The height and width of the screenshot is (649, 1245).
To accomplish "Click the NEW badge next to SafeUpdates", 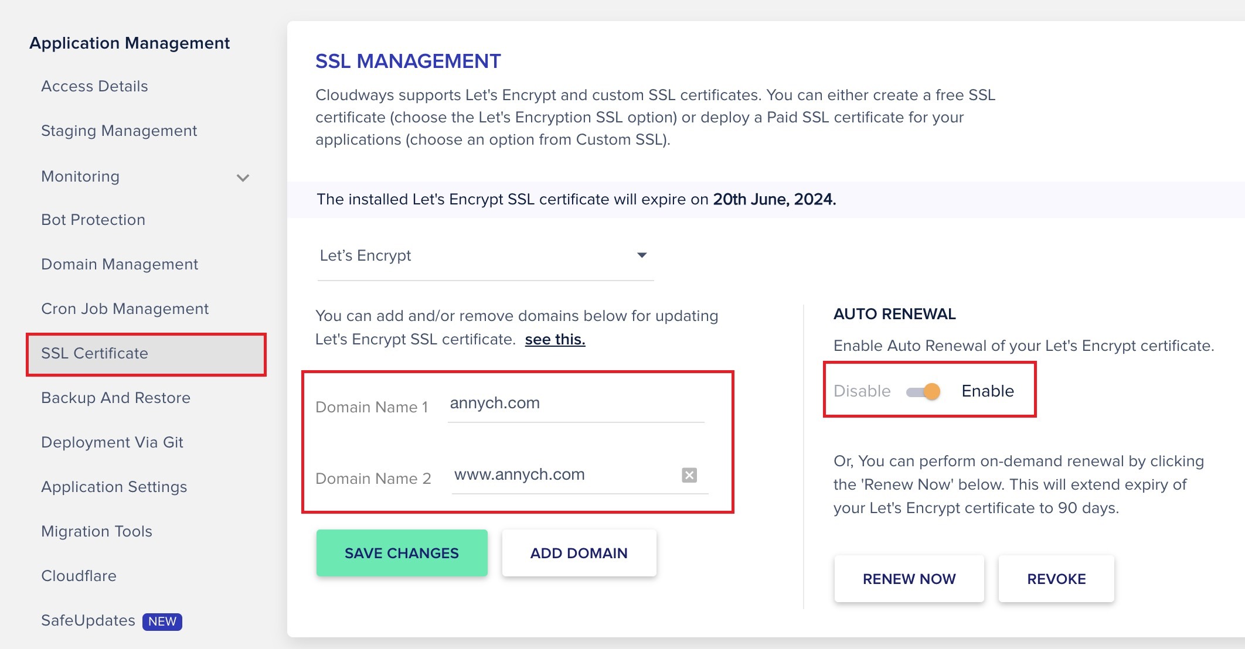I will (162, 621).
